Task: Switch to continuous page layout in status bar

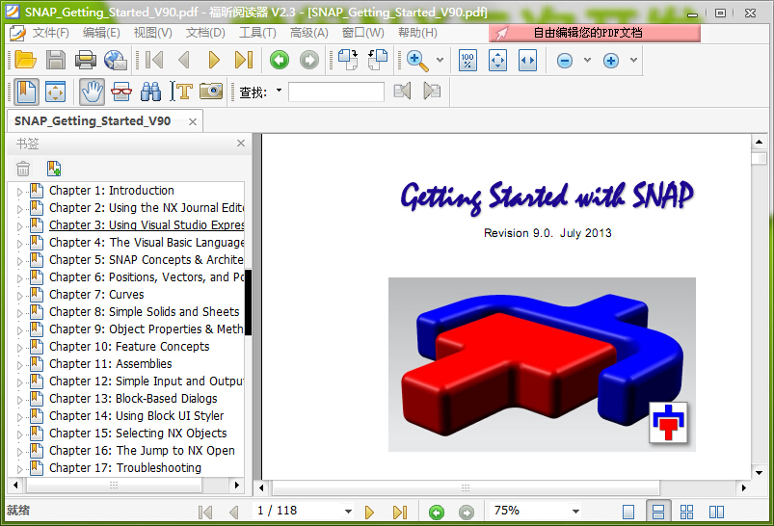Action: coord(657,512)
